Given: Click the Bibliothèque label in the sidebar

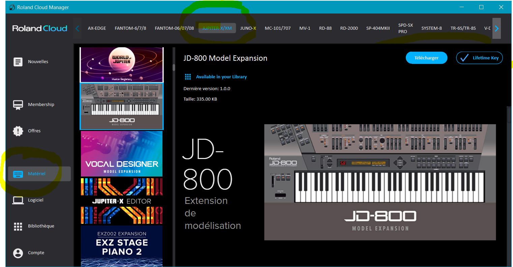Looking at the screenshot, I should [41, 226].
